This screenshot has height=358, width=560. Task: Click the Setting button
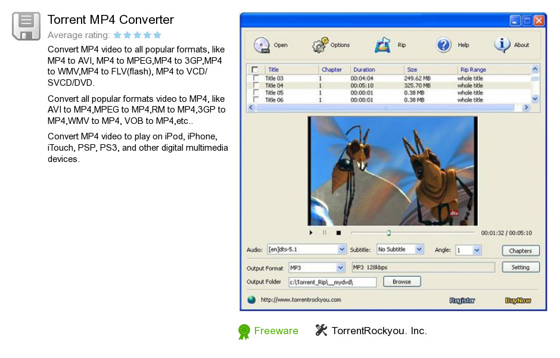click(x=520, y=267)
